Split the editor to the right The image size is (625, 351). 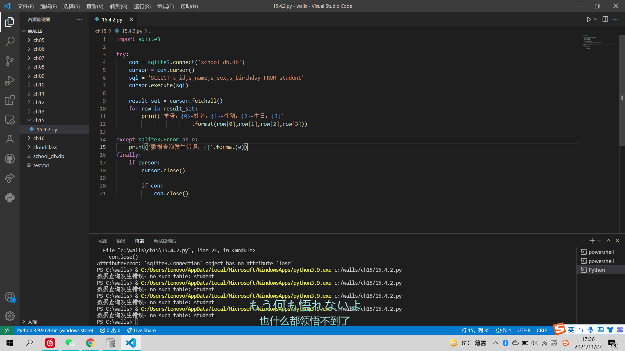point(605,19)
